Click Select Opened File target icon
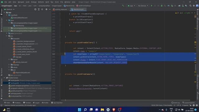The image size is (199, 112). click(35, 9)
